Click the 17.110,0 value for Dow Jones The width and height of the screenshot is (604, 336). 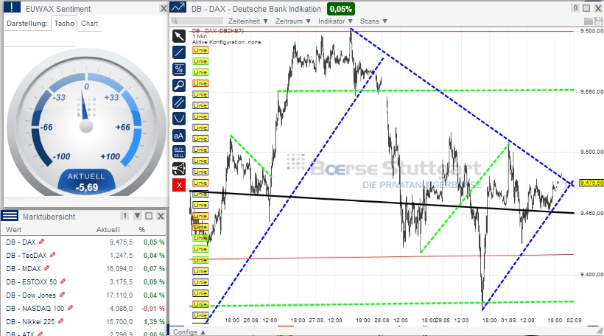point(119,295)
